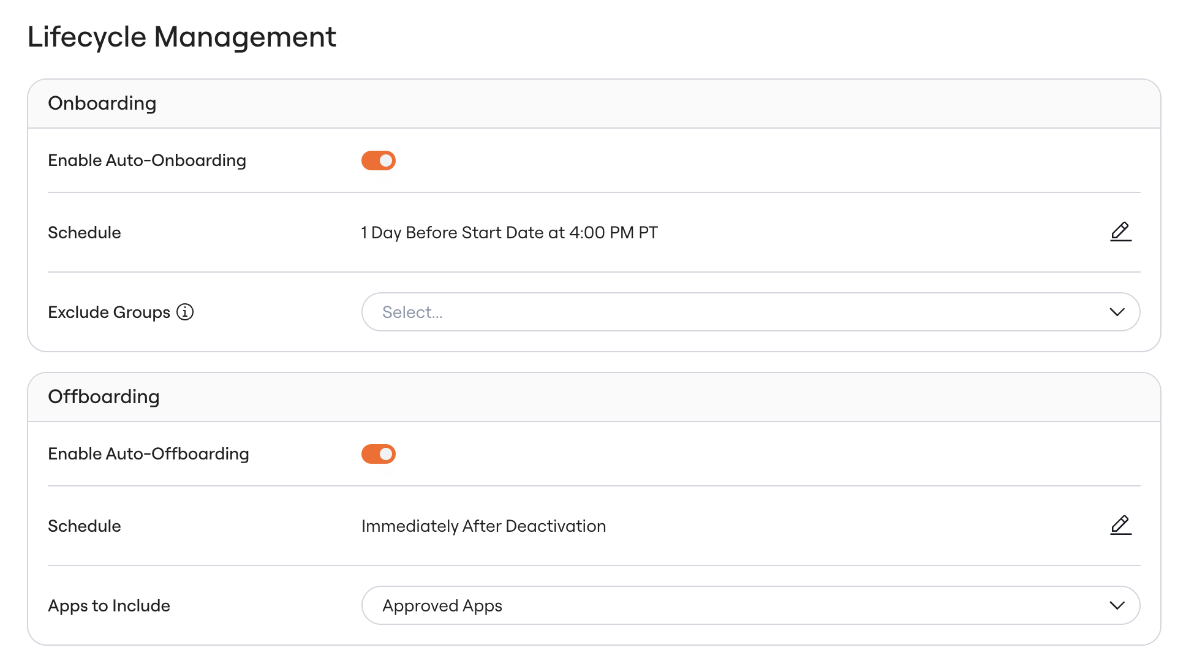Click the Apps to Include label
Screen dimensions: 1186x669
click(109, 606)
